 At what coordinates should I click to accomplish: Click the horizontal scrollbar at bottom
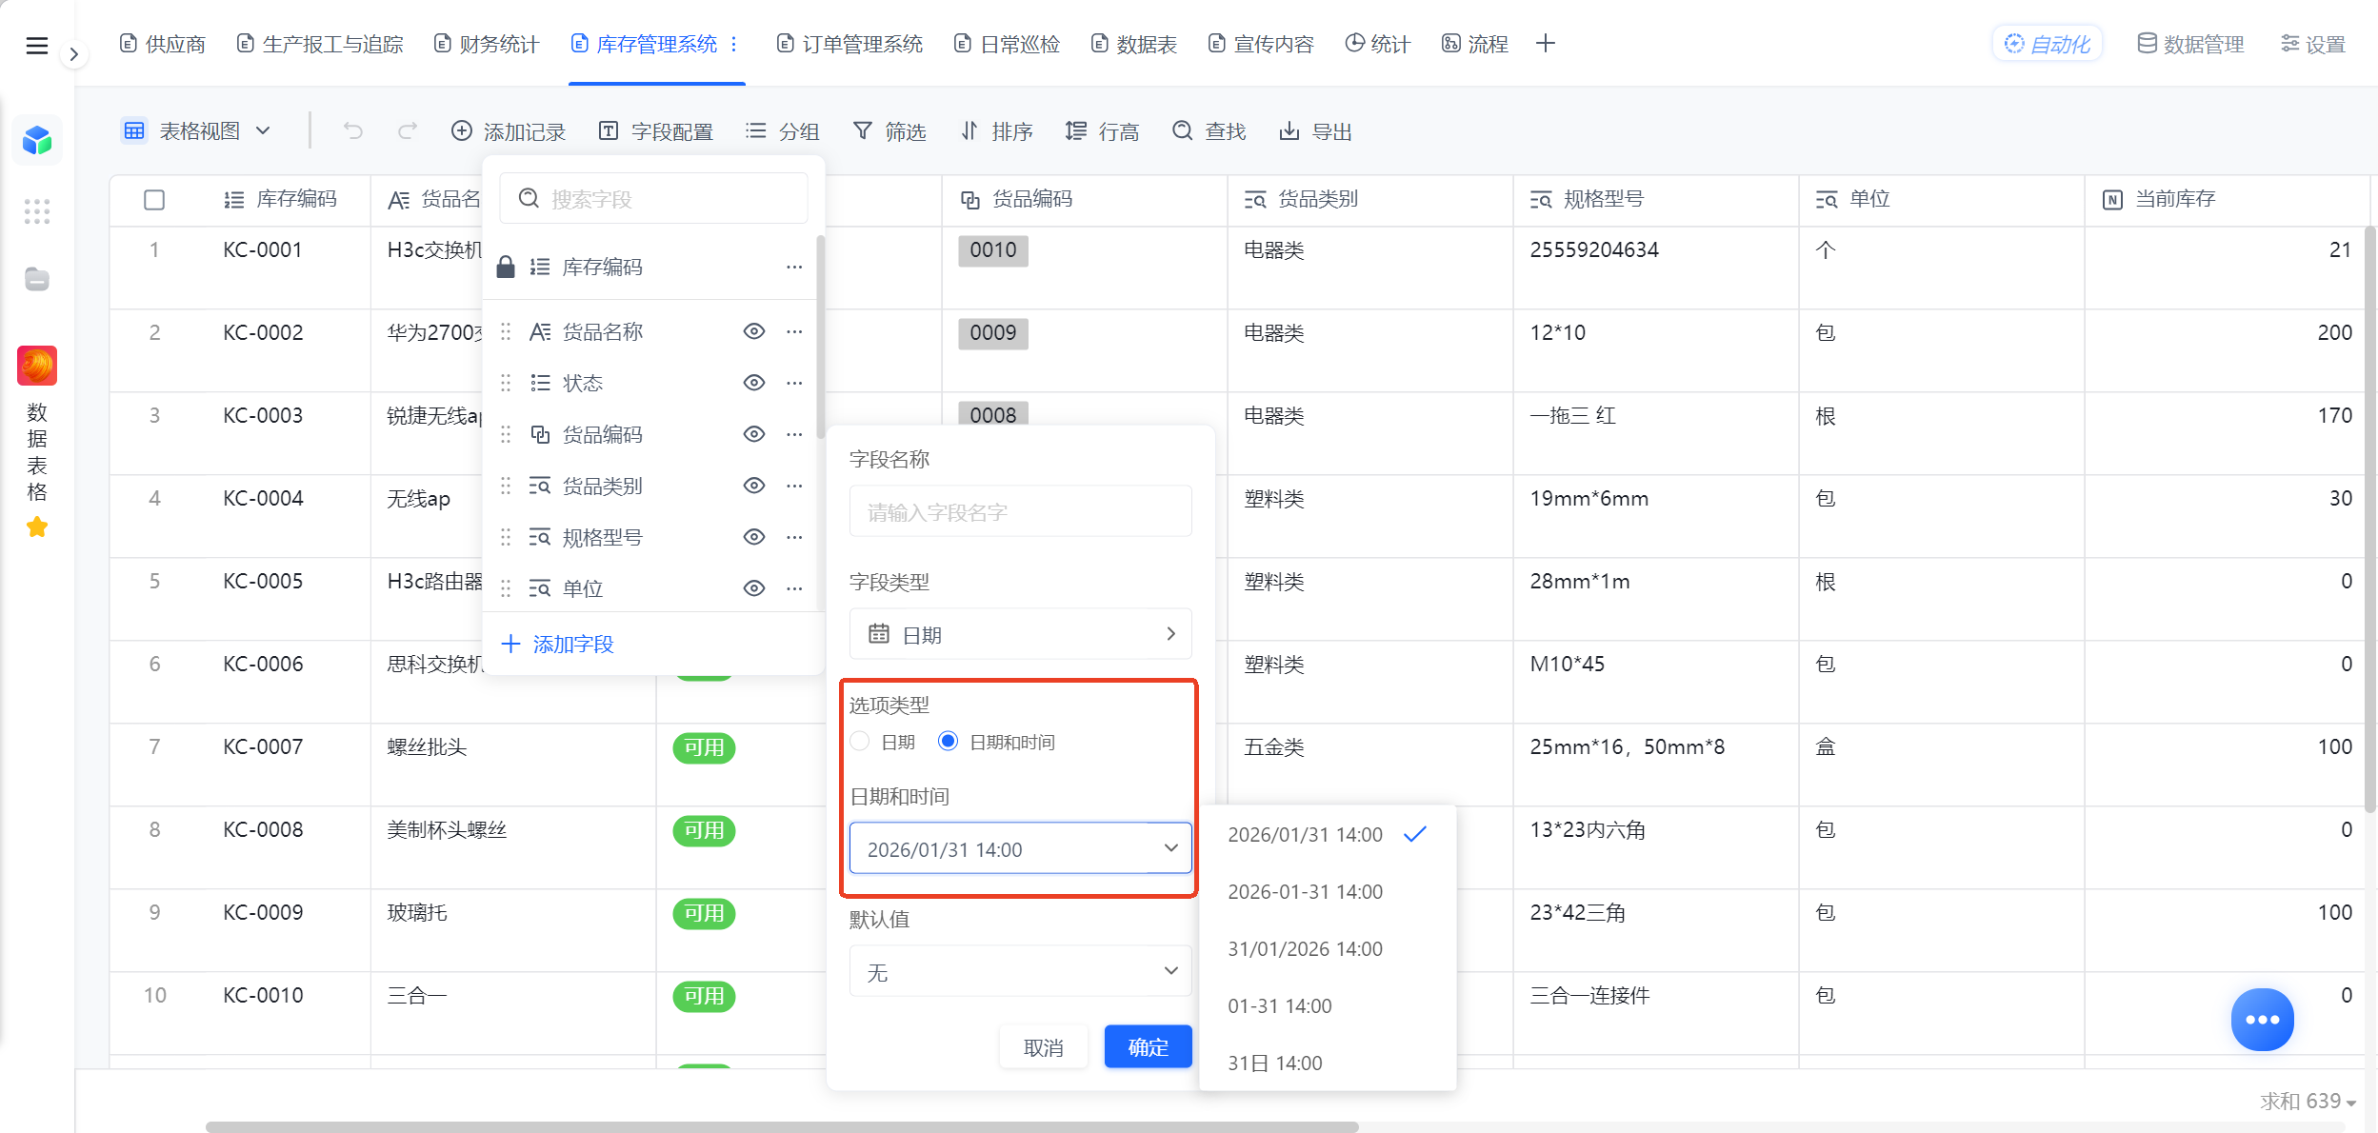(781, 1126)
